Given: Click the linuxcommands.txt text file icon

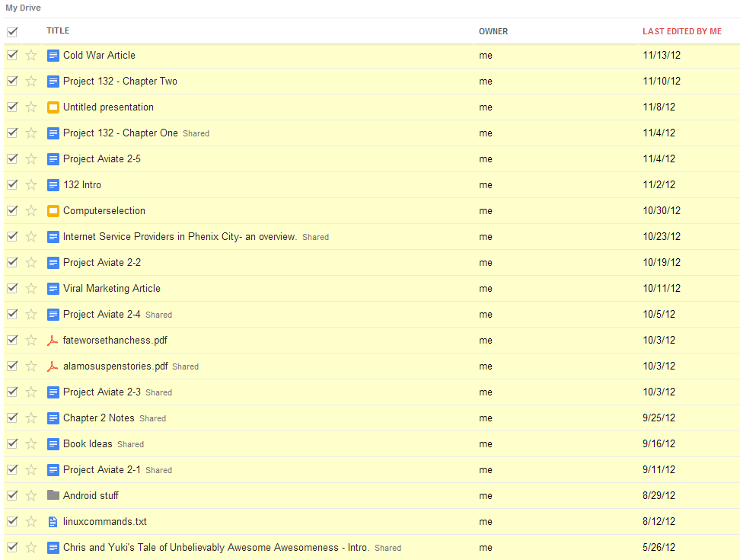Looking at the screenshot, I should [53, 522].
